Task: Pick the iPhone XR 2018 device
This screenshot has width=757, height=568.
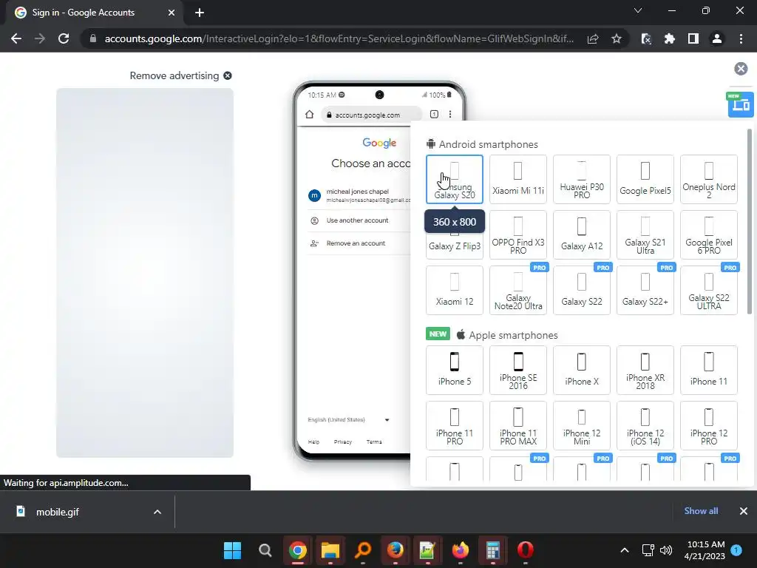Action: 645,370
